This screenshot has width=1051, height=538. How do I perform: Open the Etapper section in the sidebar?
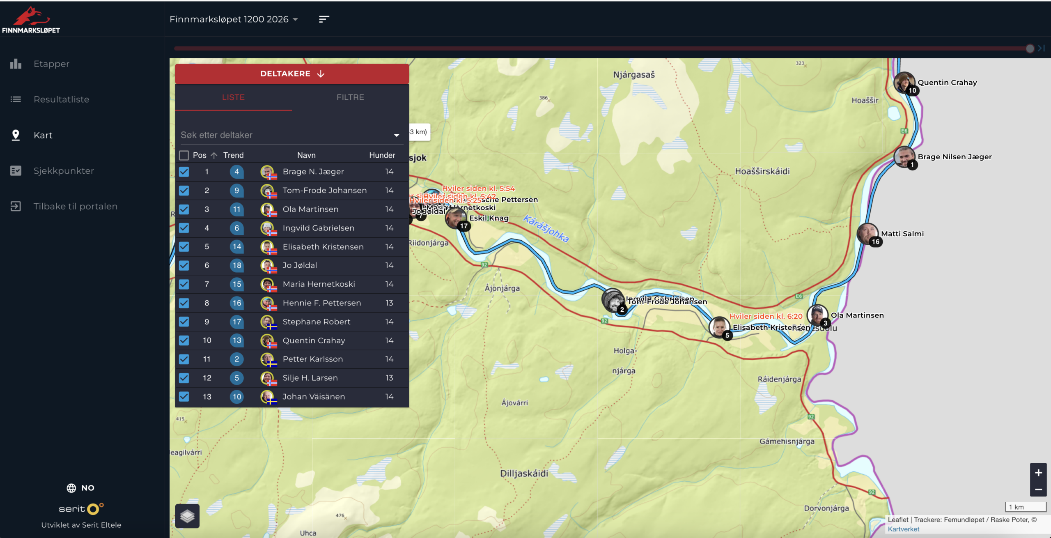pyautogui.click(x=51, y=64)
